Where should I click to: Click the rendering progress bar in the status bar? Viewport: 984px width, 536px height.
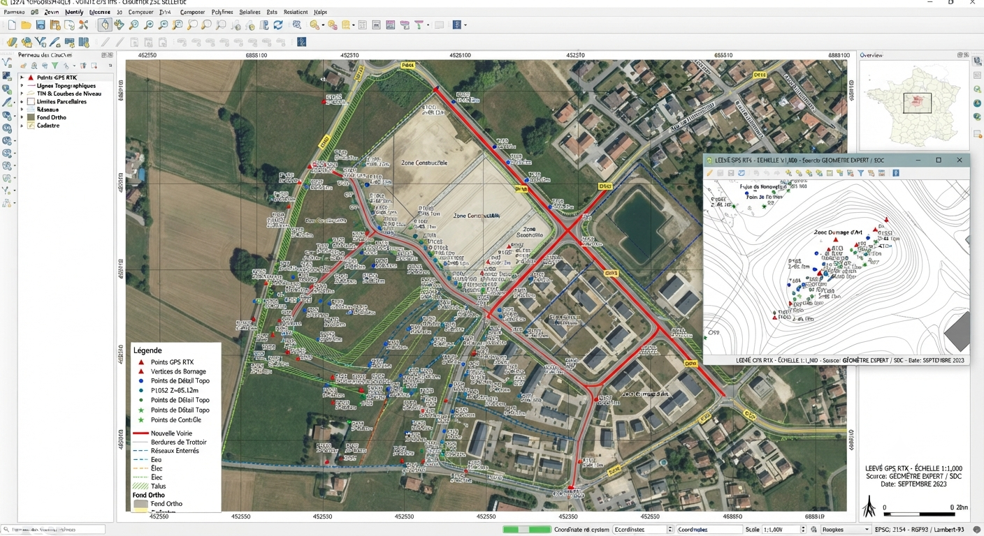click(527, 530)
